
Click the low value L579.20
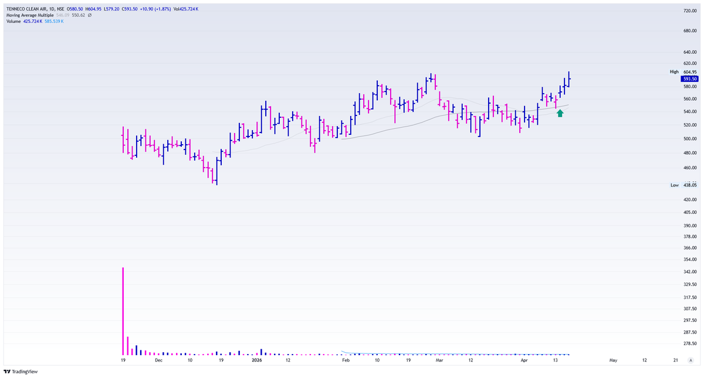(111, 9)
